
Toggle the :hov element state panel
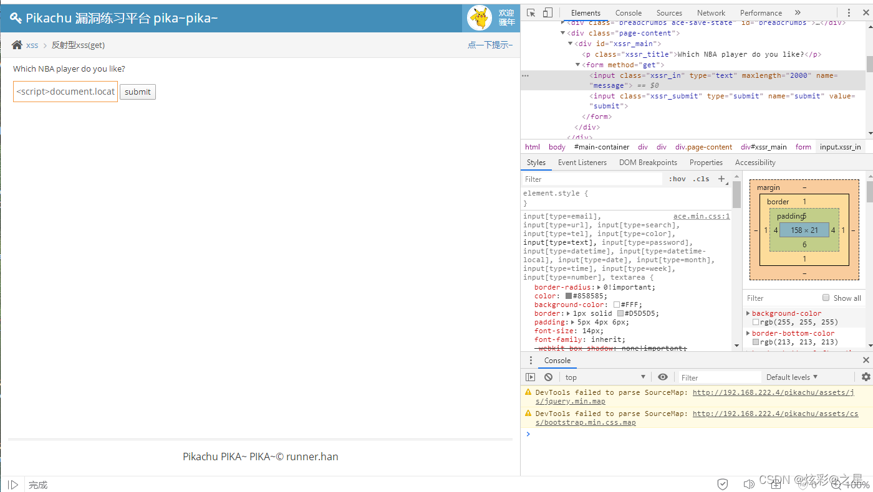pyautogui.click(x=677, y=179)
